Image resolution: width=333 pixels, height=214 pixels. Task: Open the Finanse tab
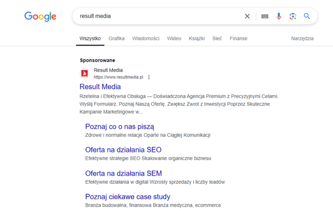pyautogui.click(x=238, y=39)
